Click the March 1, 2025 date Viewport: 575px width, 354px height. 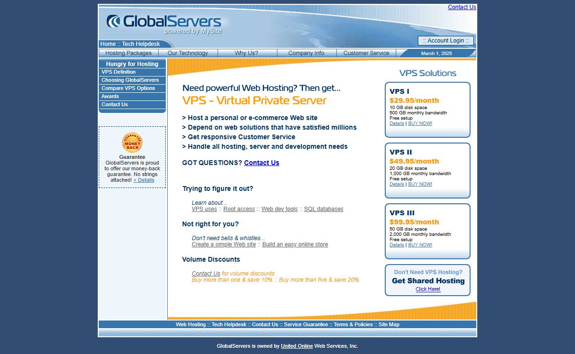coord(437,54)
